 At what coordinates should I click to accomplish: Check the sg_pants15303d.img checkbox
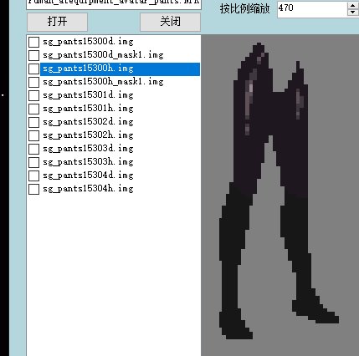pos(33,149)
